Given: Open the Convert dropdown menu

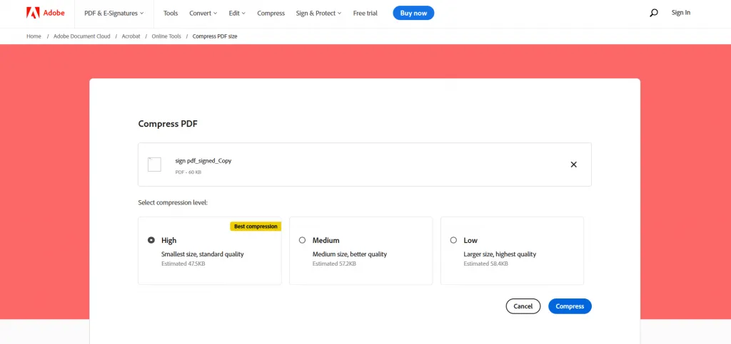Looking at the screenshot, I should click(203, 13).
